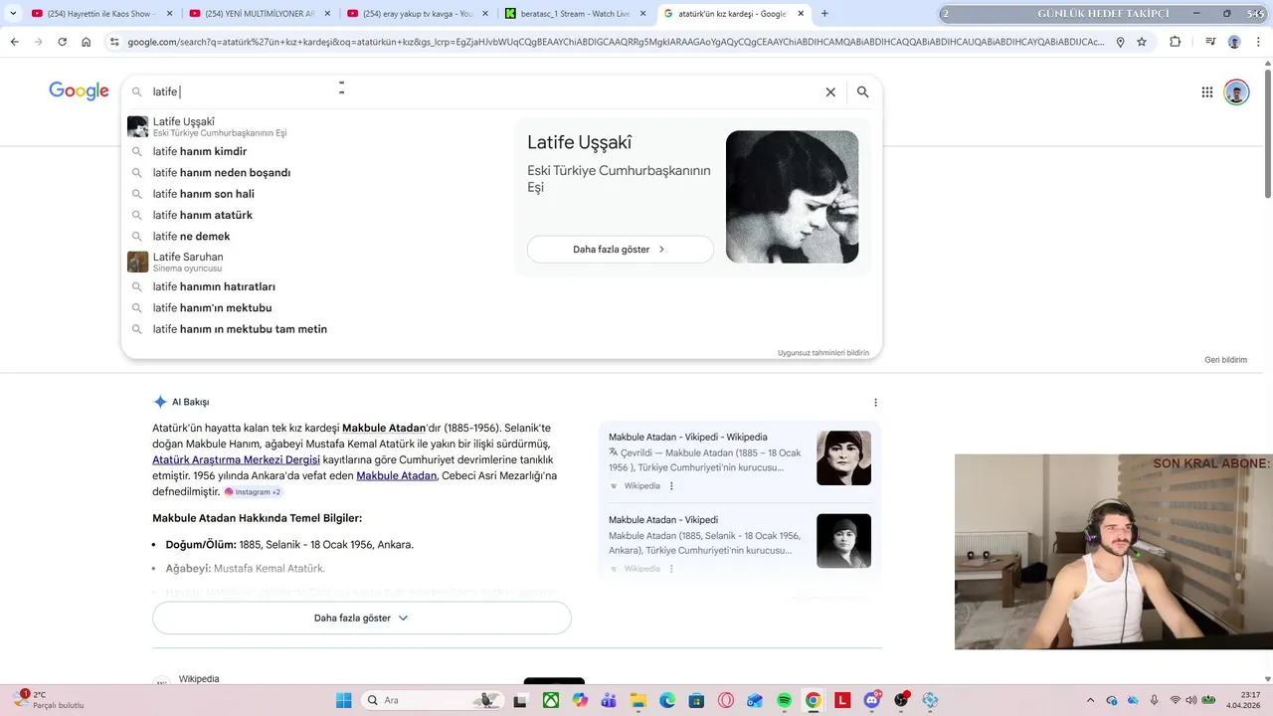The image size is (1273, 716).
Task: Click the Google logo
Action: point(79,91)
